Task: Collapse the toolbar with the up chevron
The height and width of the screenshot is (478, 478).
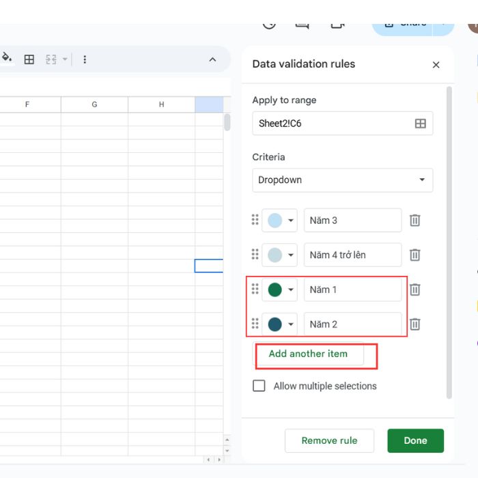Action: (212, 59)
